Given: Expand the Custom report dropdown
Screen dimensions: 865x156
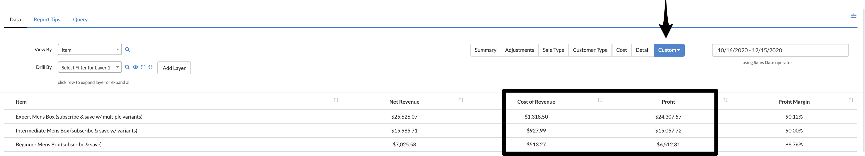Looking at the screenshot, I should tap(669, 50).
